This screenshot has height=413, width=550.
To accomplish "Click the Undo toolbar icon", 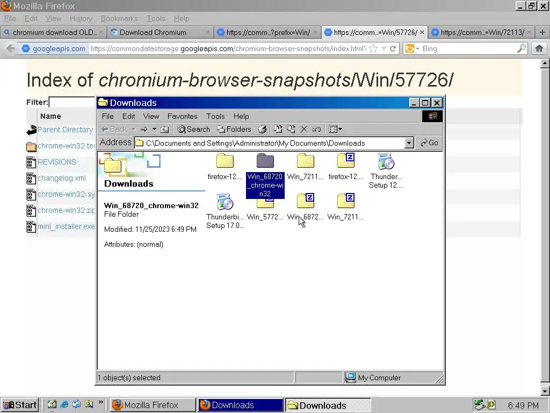I will point(316,129).
